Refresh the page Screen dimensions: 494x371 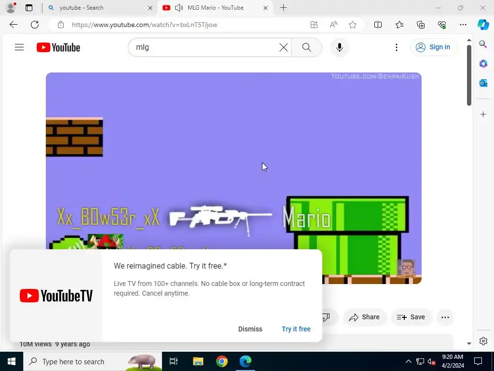coord(35,25)
